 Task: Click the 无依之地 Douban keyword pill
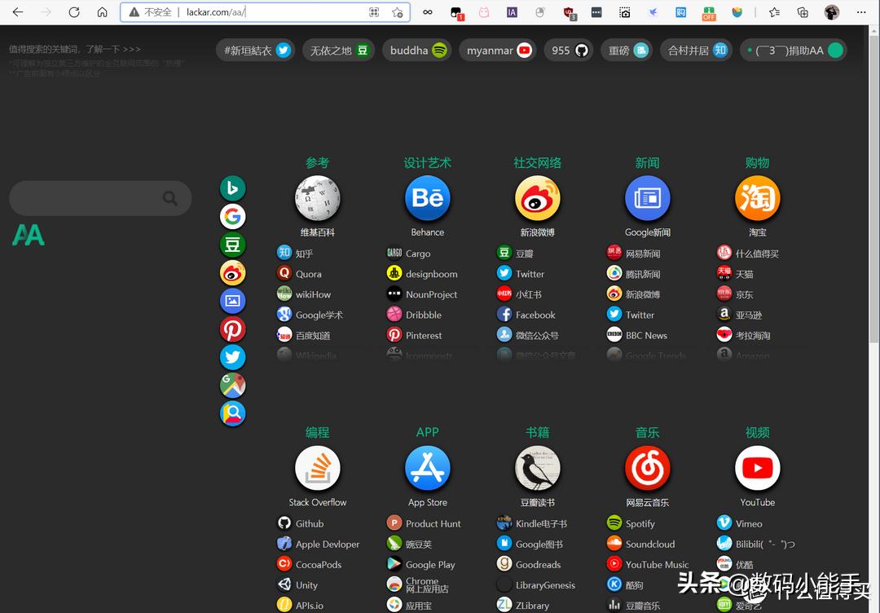(x=338, y=51)
